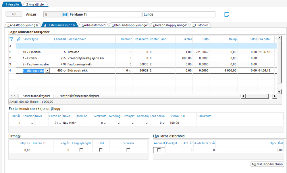Select the 1 - Firmabil row type cell

click(36, 58)
